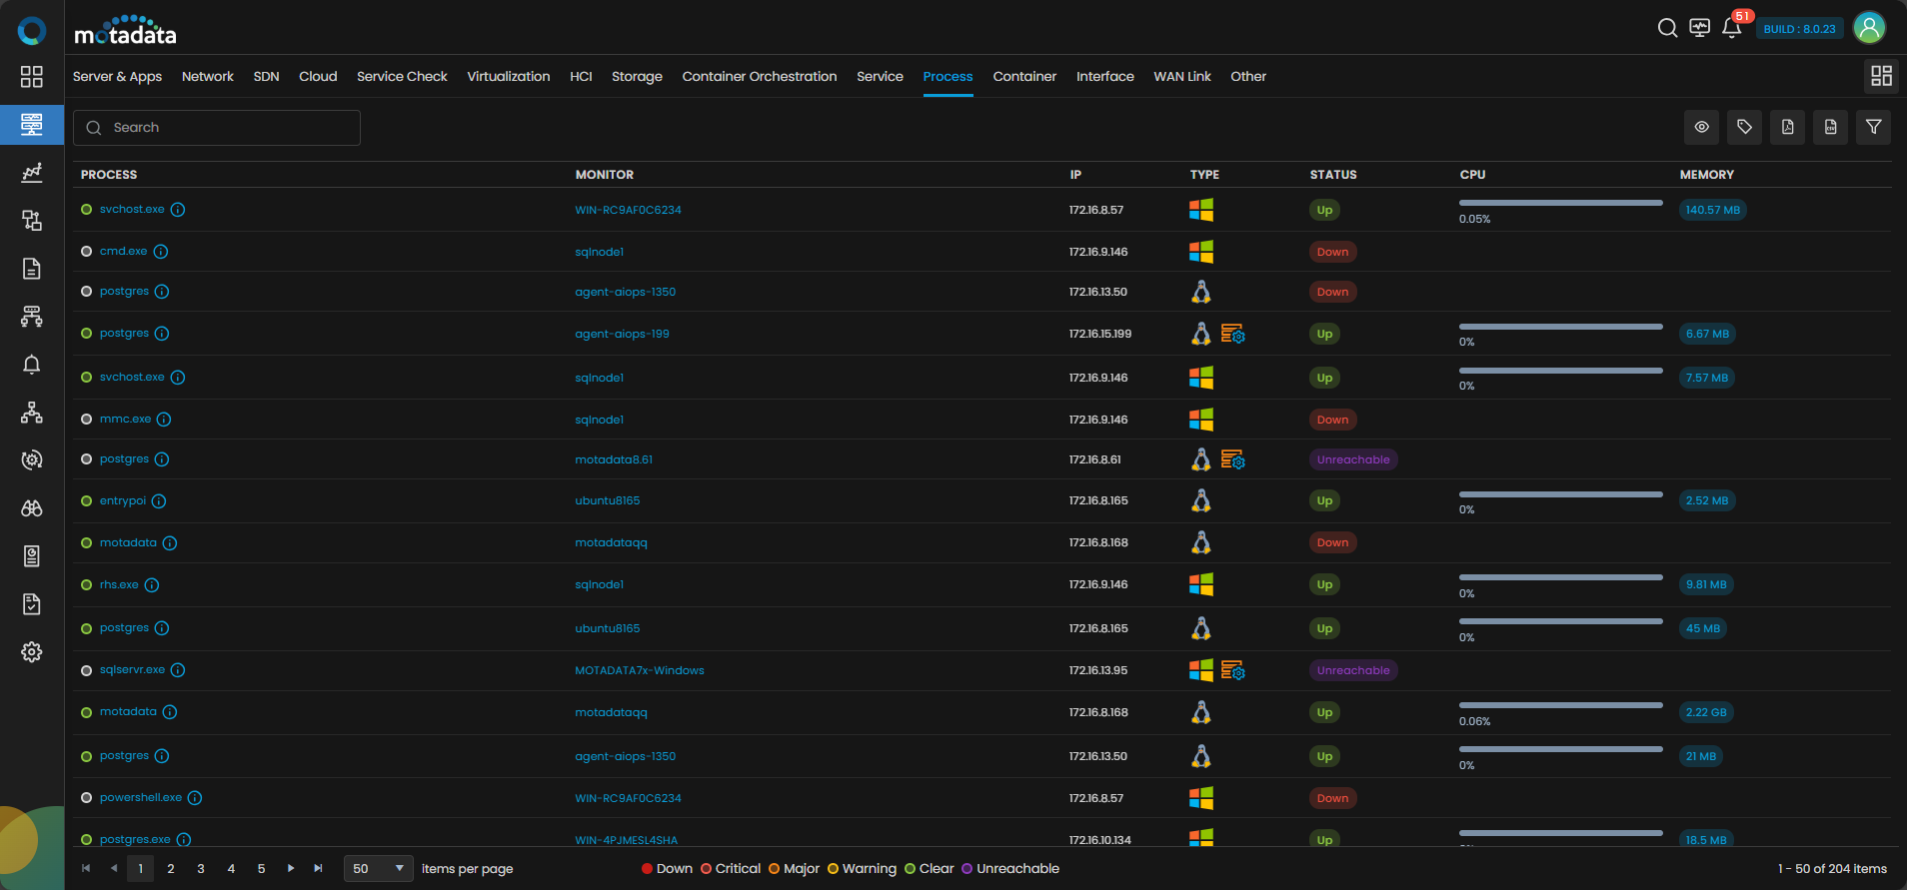Open the reports icon in sidebar
Image resolution: width=1907 pixels, height=890 pixels.
coord(32,556)
